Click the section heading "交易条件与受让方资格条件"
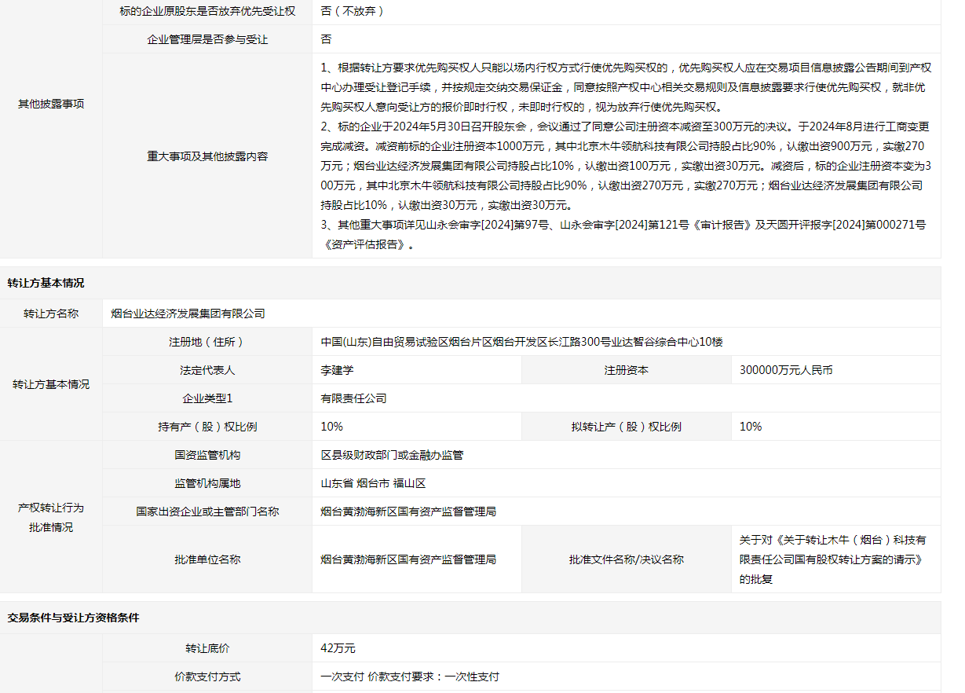 click(x=73, y=618)
